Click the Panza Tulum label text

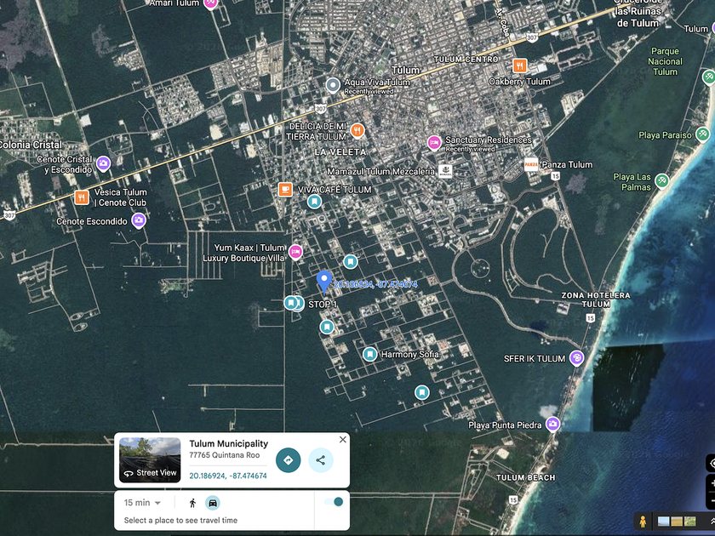point(567,164)
